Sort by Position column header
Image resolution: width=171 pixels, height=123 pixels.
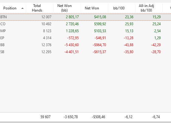pos(13,8)
